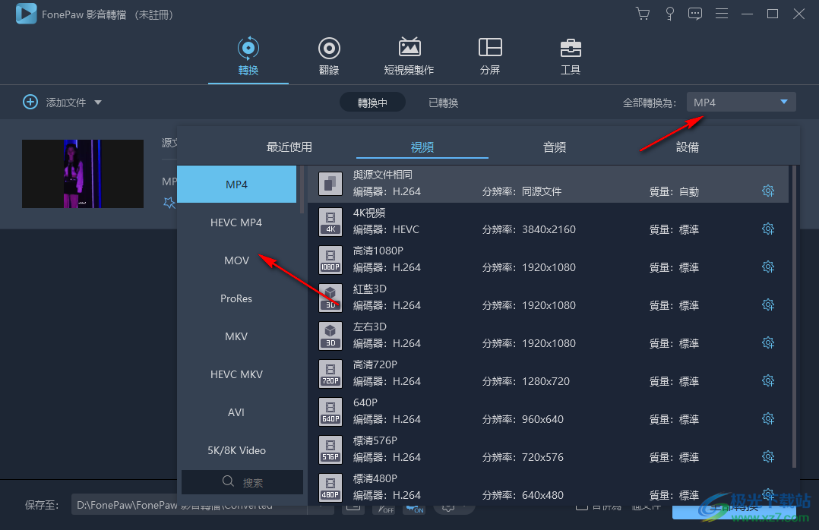This screenshot has height=530, width=819.
Task: Open the 全部轉換為 MP4 format dropdown
Action: coord(742,103)
